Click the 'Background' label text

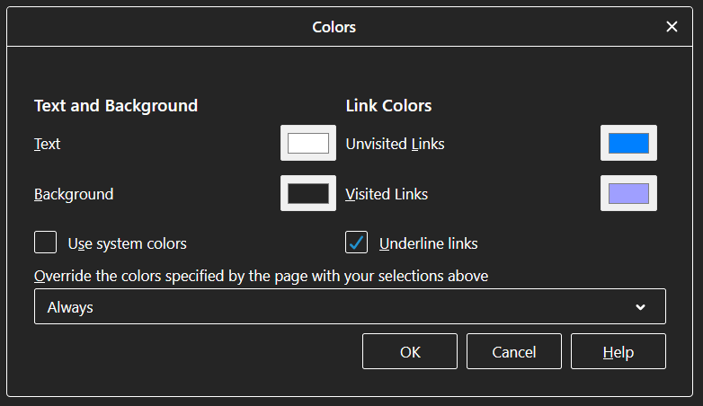74,195
